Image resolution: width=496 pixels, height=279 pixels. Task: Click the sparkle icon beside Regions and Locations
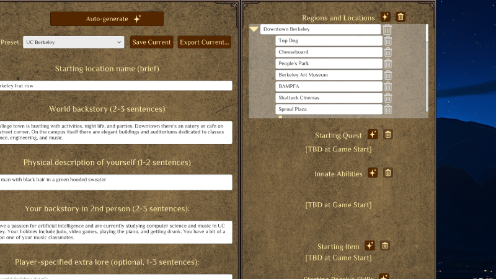(x=386, y=17)
